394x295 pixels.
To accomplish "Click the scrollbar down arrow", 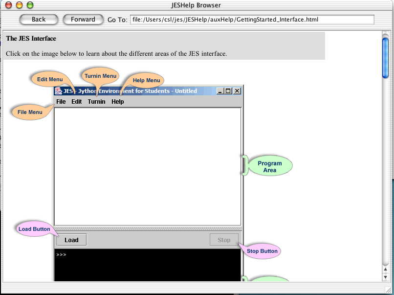I will coord(386,277).
